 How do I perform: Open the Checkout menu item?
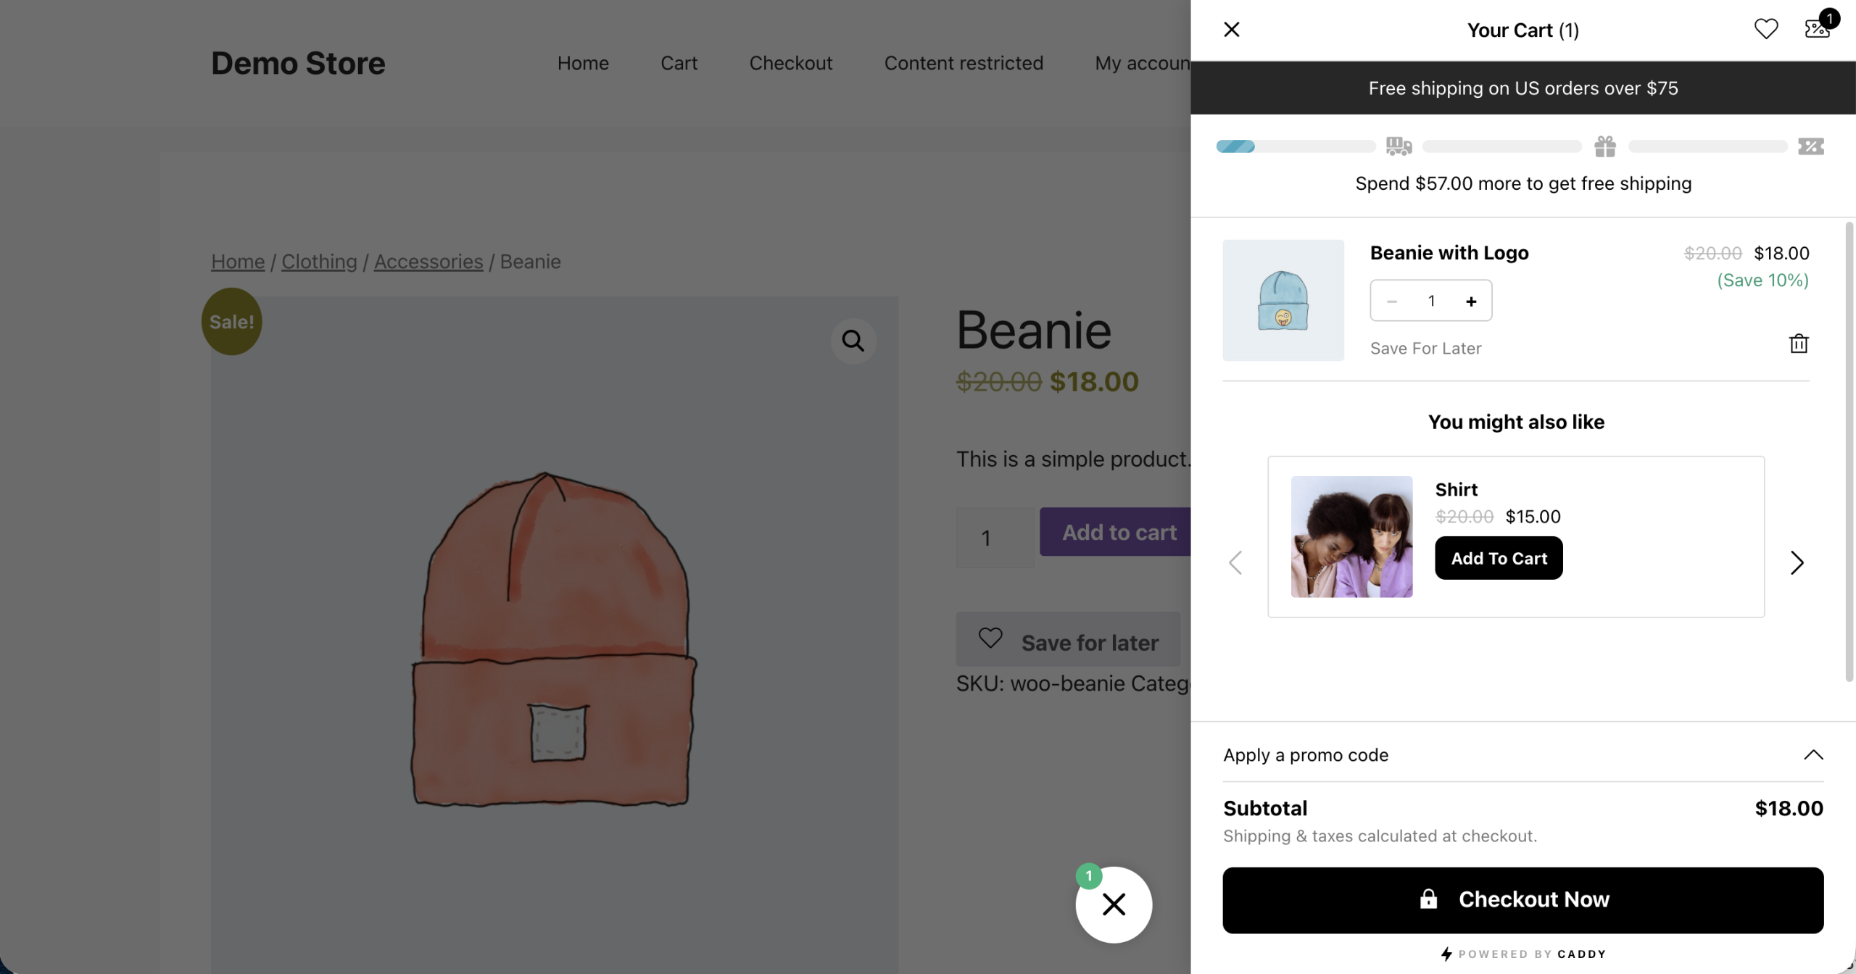(791, 63)
